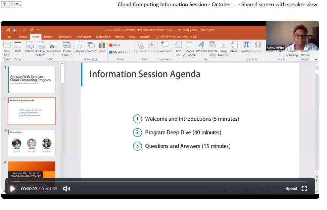
Task: Click the slide title Information Session Agenda
Action: (x=145, y=74)
